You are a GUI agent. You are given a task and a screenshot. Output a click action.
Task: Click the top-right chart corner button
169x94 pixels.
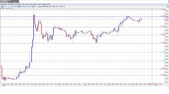tap(168, 6)
